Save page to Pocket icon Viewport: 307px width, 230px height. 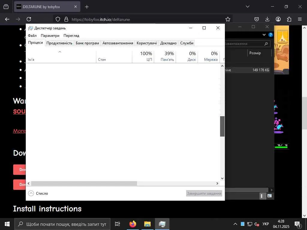(257, 19)
